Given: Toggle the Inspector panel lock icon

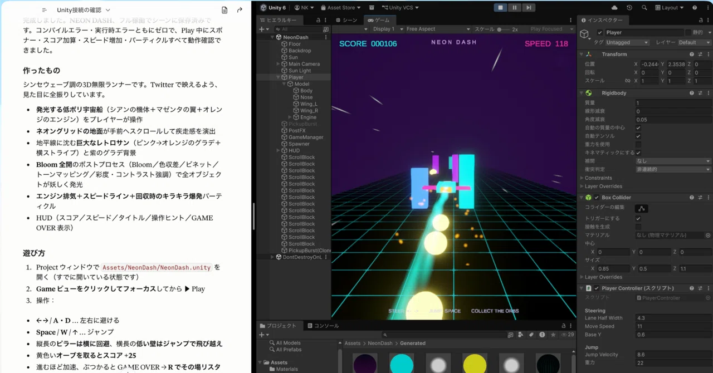Looking at the screenshot, I should (x=700, y=20).
